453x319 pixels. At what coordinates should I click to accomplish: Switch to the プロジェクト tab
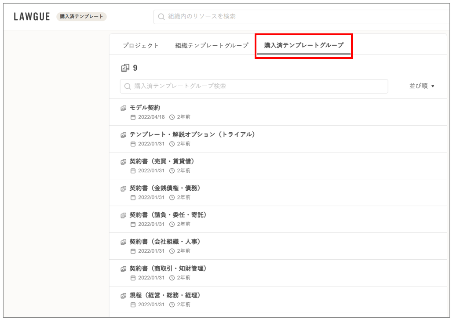141,45
